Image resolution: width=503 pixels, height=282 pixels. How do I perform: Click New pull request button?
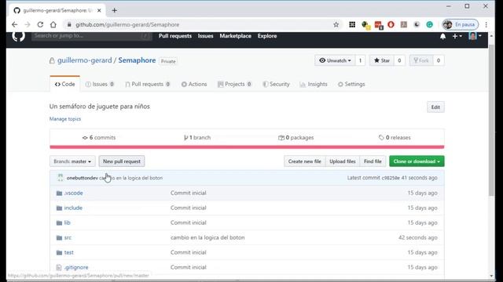[122, 161]
